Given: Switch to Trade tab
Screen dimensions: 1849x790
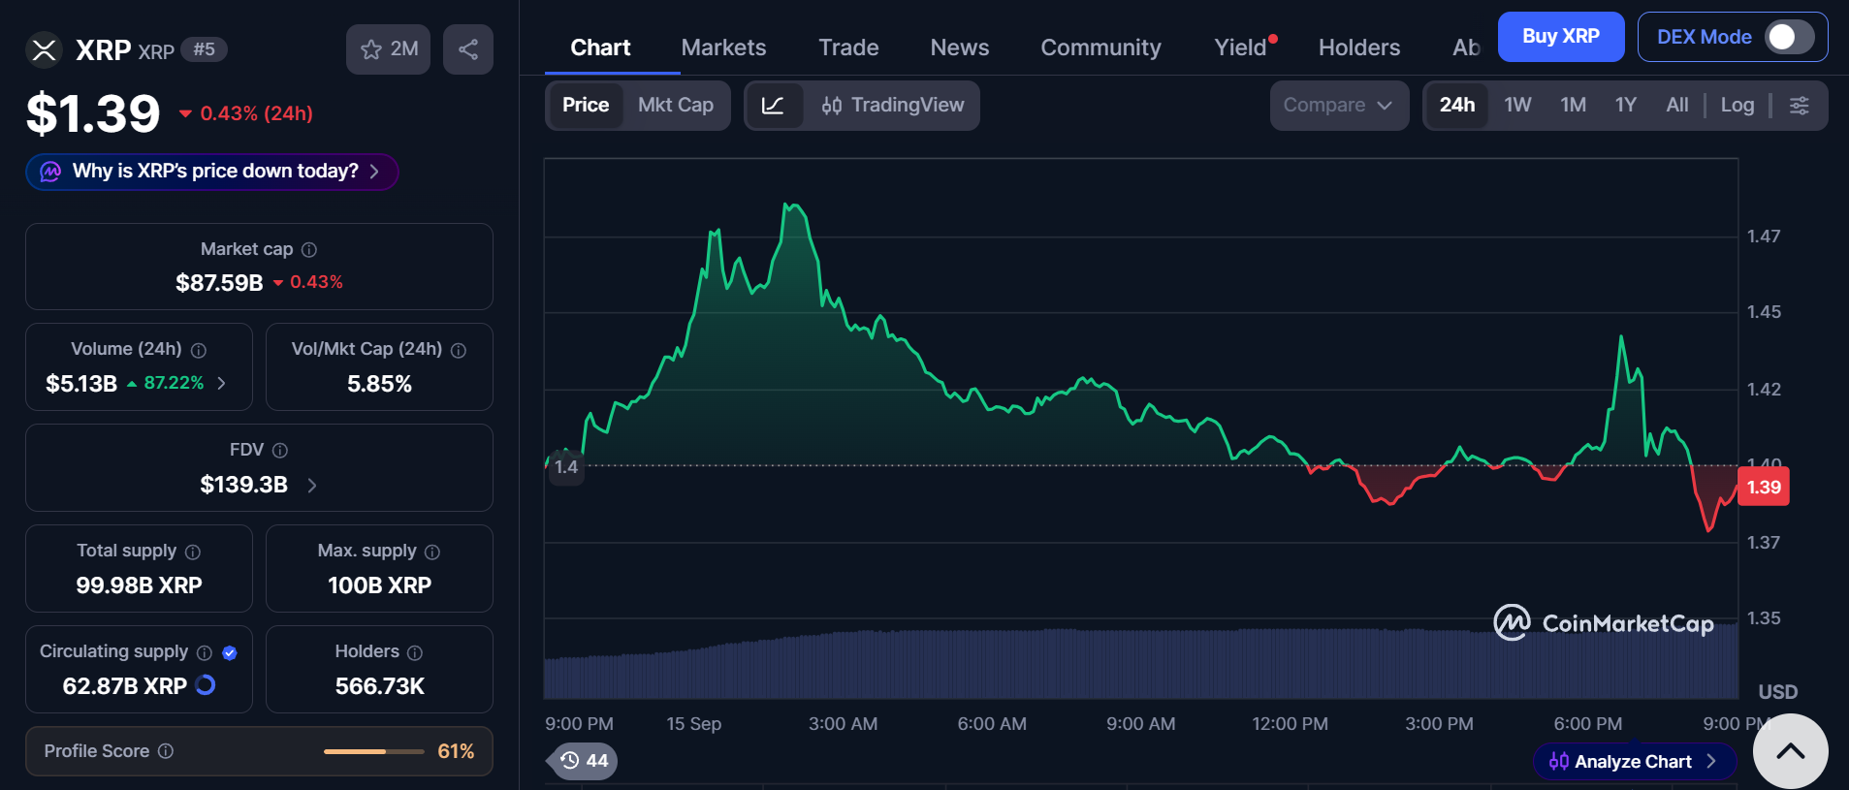Looking at the screenshot, I should 848,47.
